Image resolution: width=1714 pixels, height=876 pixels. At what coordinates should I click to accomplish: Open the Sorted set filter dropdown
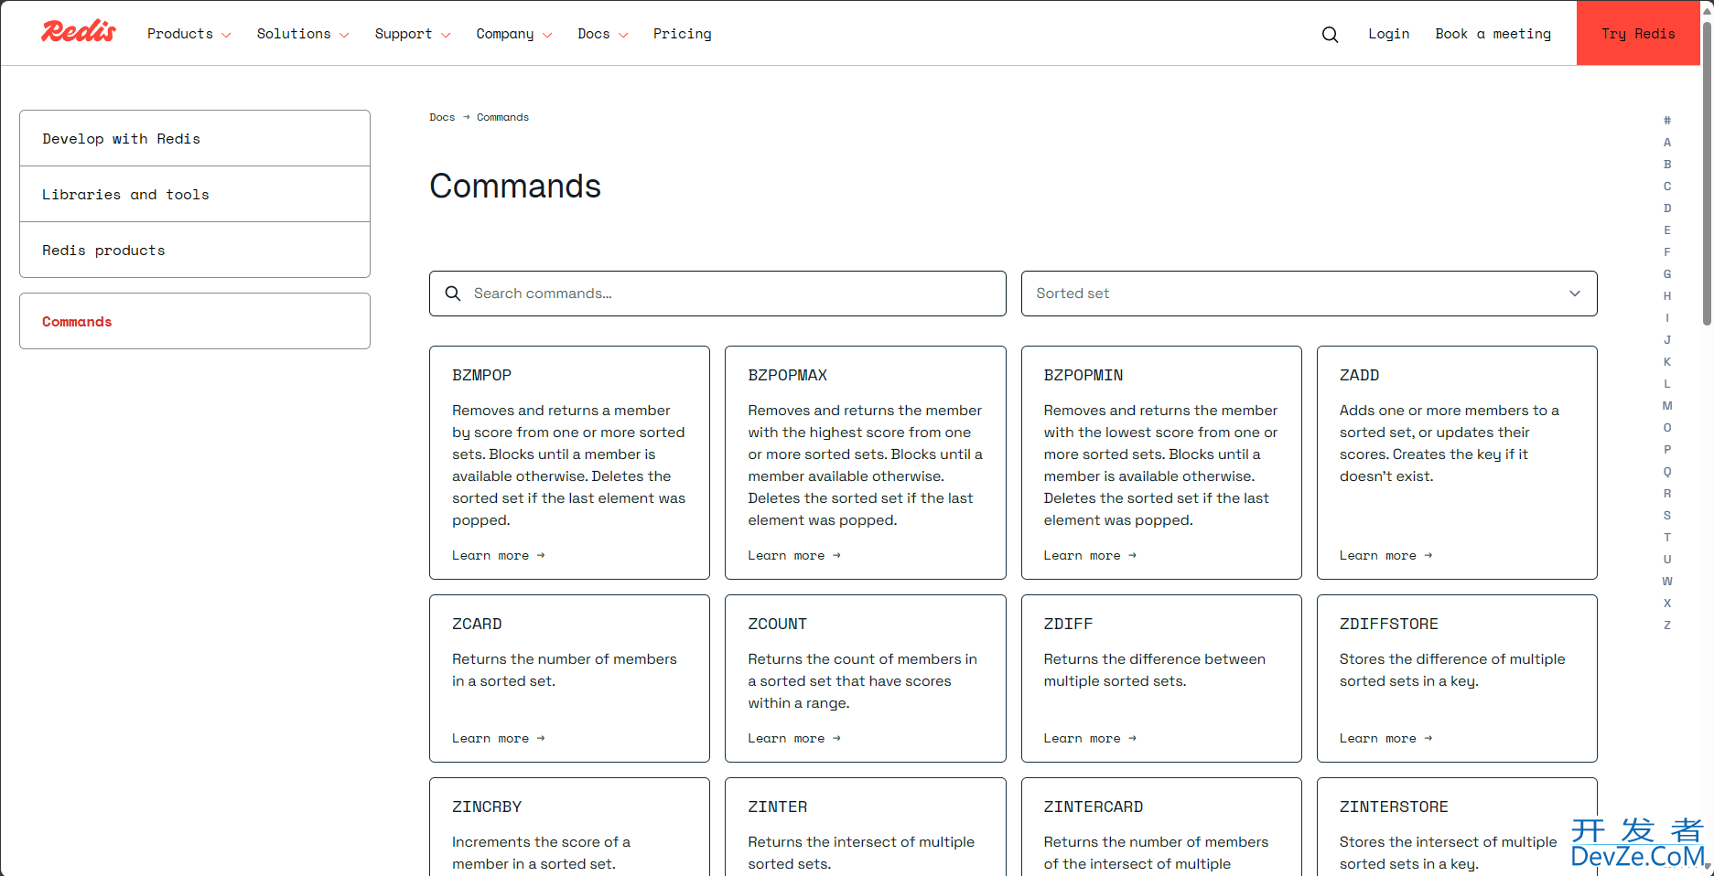(1309, 294)
